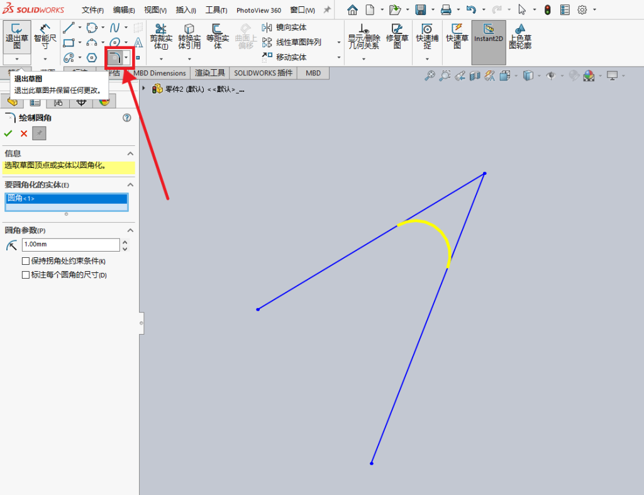The image size is (644, 495).
Task: Select the sketch Text (A) tool
Action: tap(138, 43)
